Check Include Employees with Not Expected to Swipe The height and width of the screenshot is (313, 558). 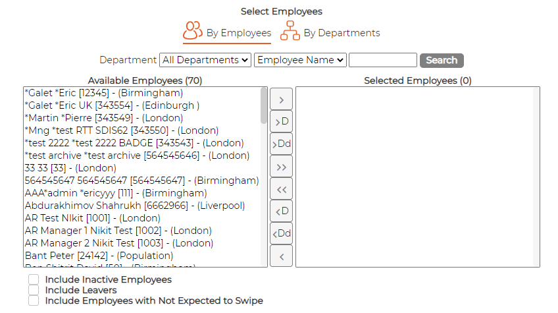pyautogui.click(x=34, y=300)
